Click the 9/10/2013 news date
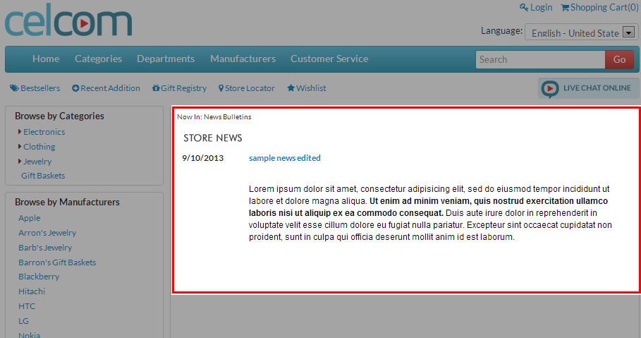 point(203,158)
